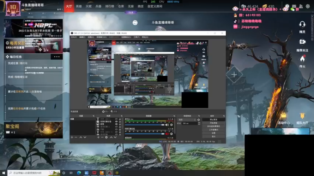Toggle visibility of 视频采集设备 source
314x176 pixels.
(116, 122)
